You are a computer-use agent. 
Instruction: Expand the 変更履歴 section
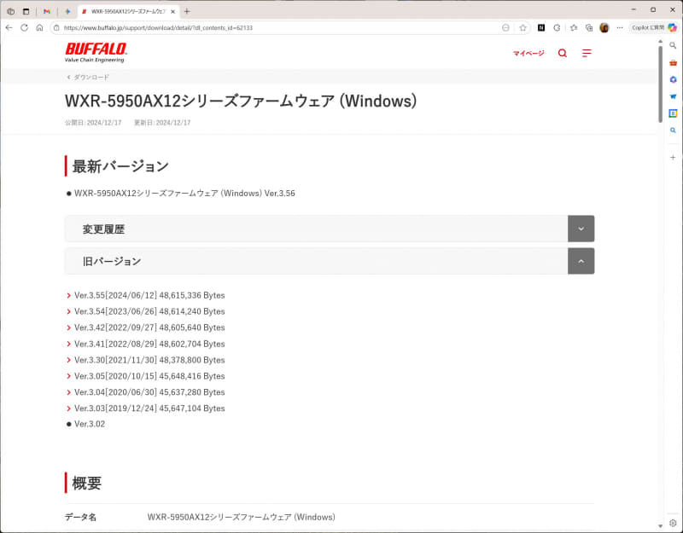[x=581, y=229]
